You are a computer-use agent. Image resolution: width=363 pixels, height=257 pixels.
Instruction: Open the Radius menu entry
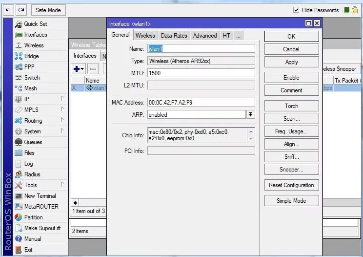tap(41, 174)
